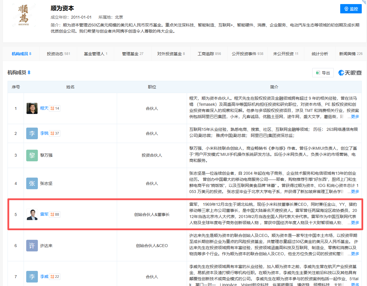Switch to the 统计分析 tab
Image resolution: width=367 pixels, height=286 pixels.
(x=320, y=54)
